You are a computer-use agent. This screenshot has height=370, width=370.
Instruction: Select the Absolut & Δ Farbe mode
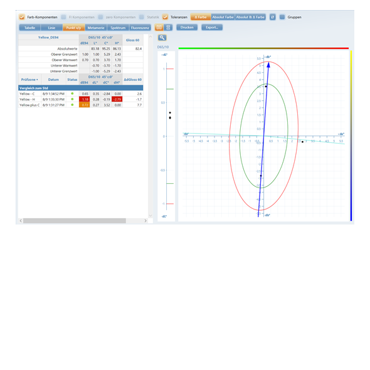[x=250, y=17]
